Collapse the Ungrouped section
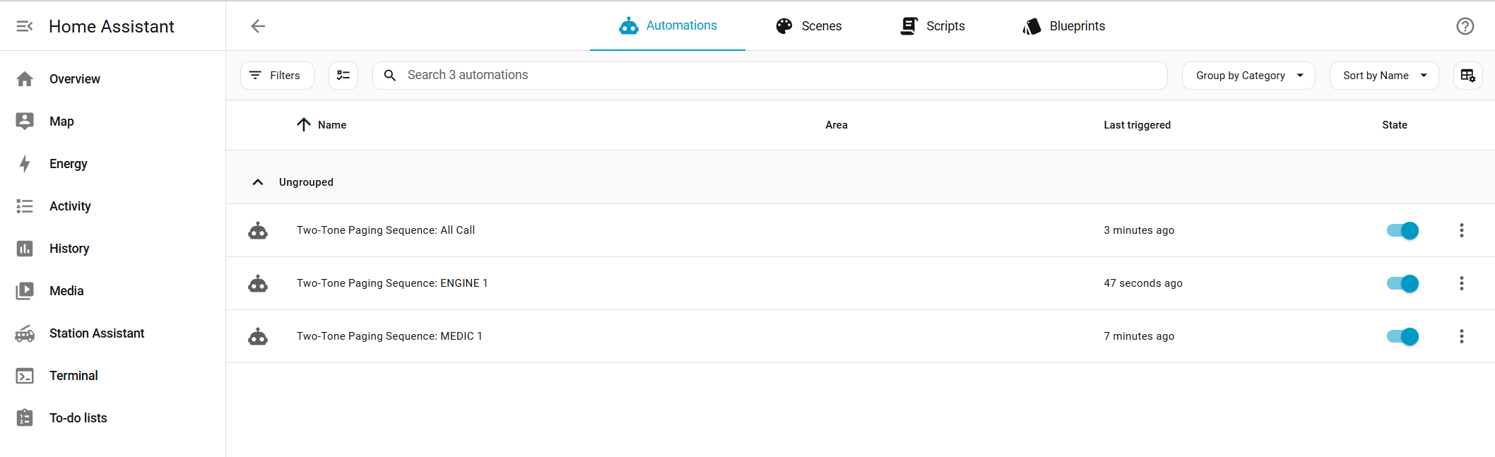 click(258, 182)
